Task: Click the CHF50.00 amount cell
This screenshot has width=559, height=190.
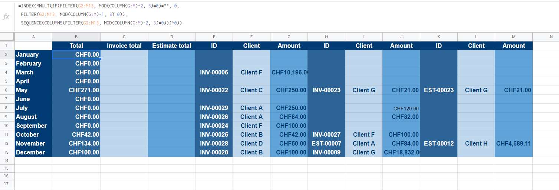Action: [x=289, y=143]
